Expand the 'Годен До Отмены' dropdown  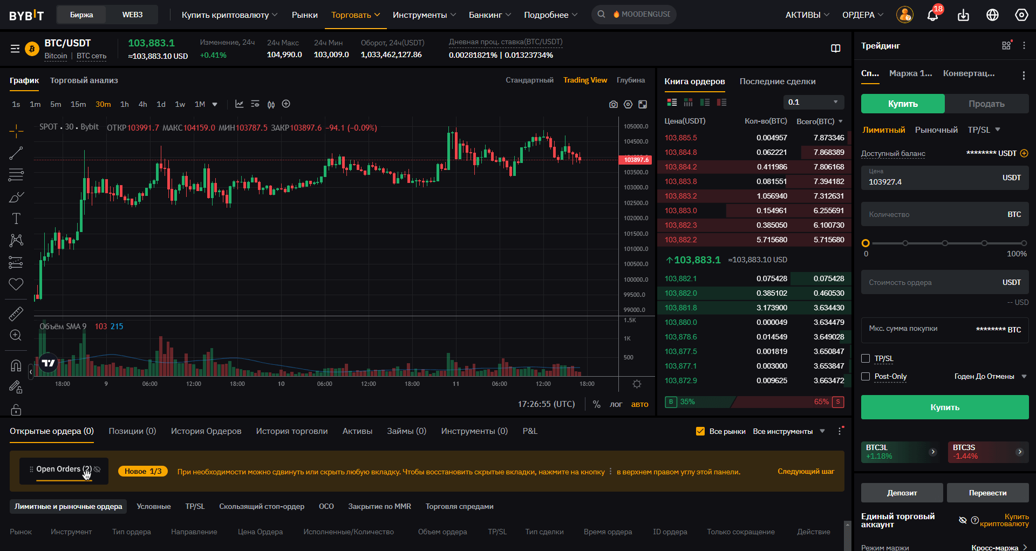[990, 377]
